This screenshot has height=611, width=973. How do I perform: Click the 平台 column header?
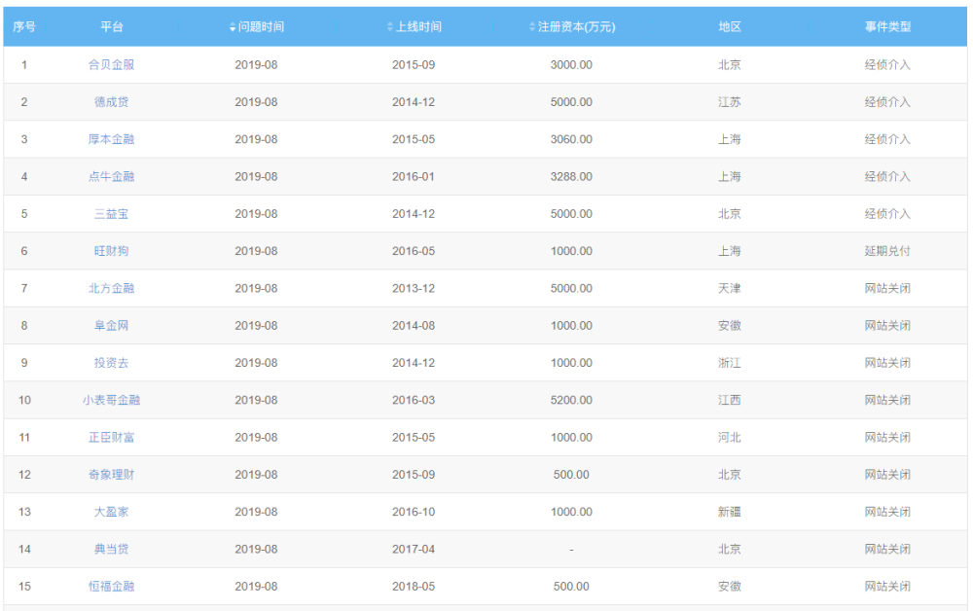click(x=112, y=26)
